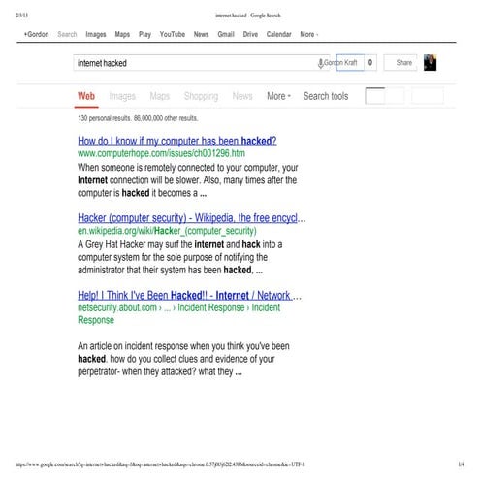Select the Search item in top navigation
Image resolution: width=480 pixels, height=480 pixels.
67,34
